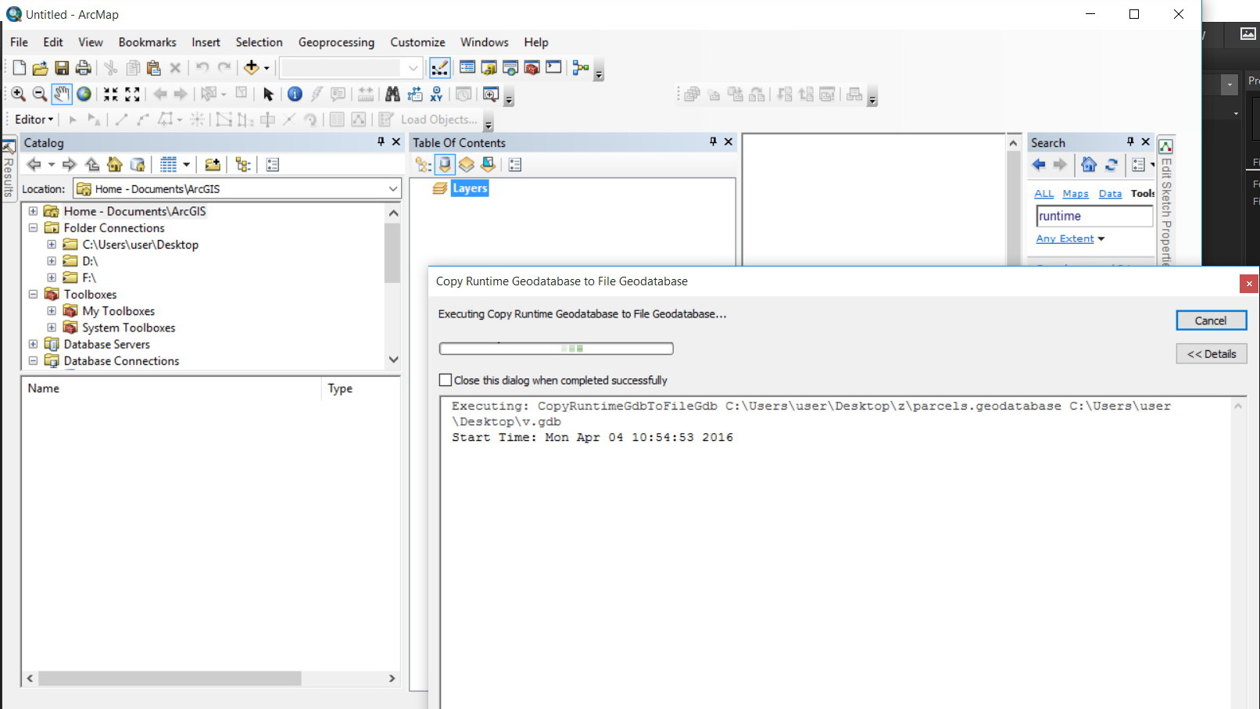Screen dimensions: 1260x709
Task: Open the Create Viewer Window tool
Action: click(491, 95)
